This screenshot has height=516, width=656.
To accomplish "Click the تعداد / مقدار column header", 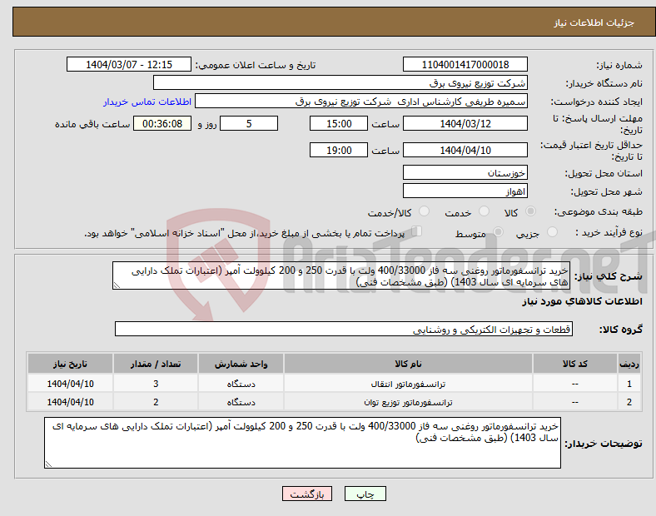I will tap(155, 364).
